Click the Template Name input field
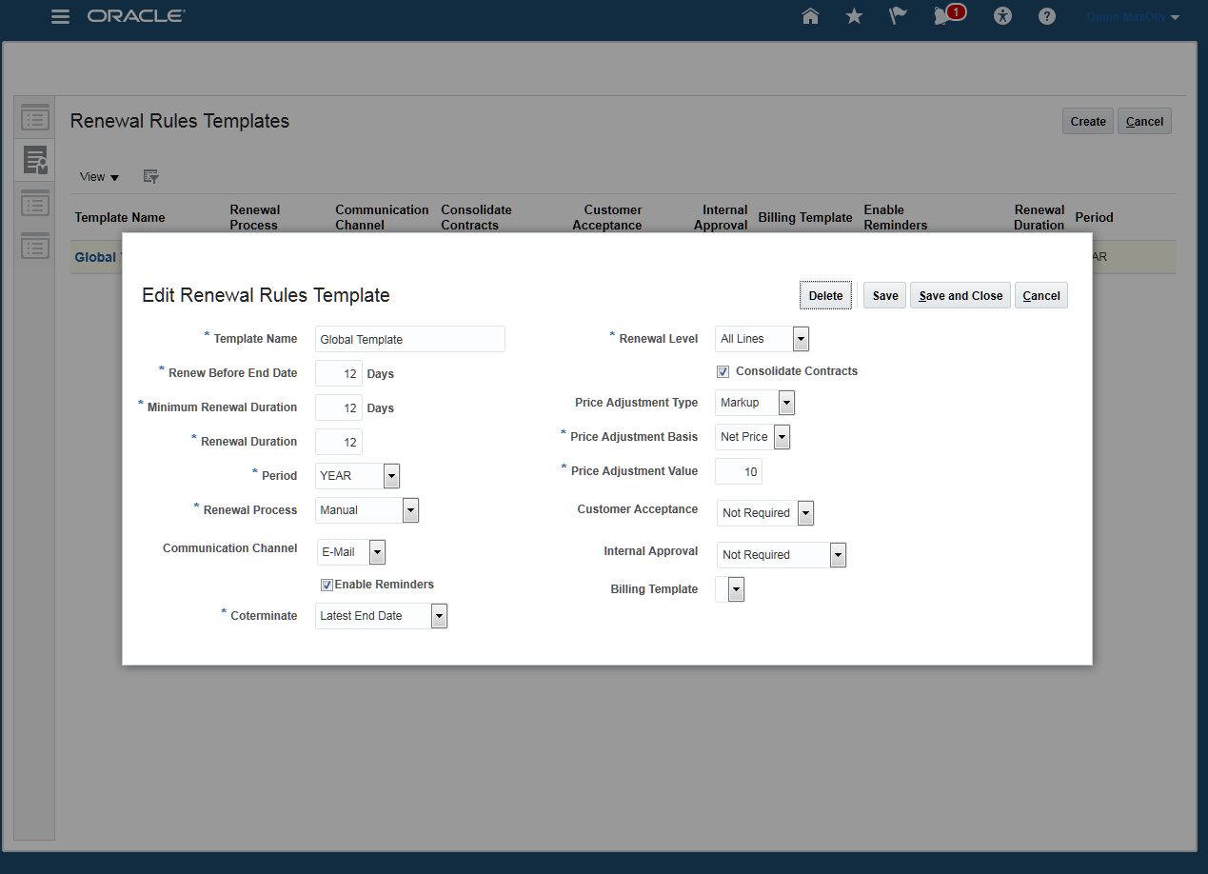 point(410,340)
